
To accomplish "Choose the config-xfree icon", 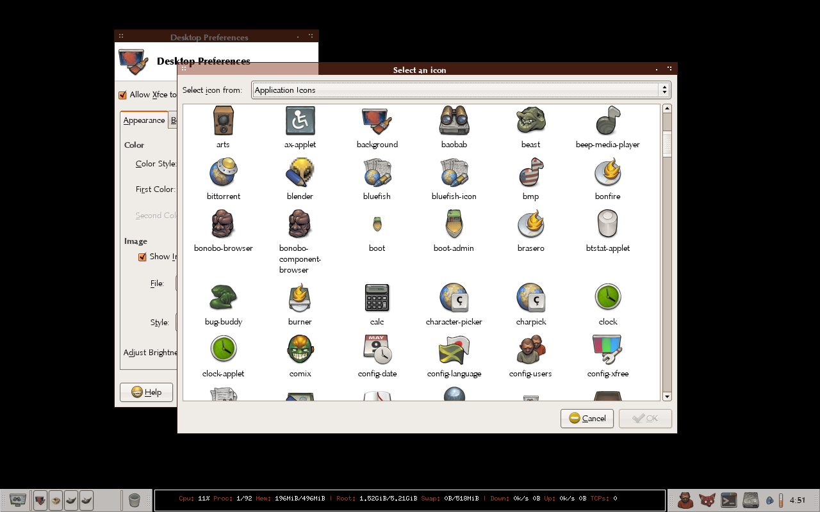I will [x=607, y=349].
